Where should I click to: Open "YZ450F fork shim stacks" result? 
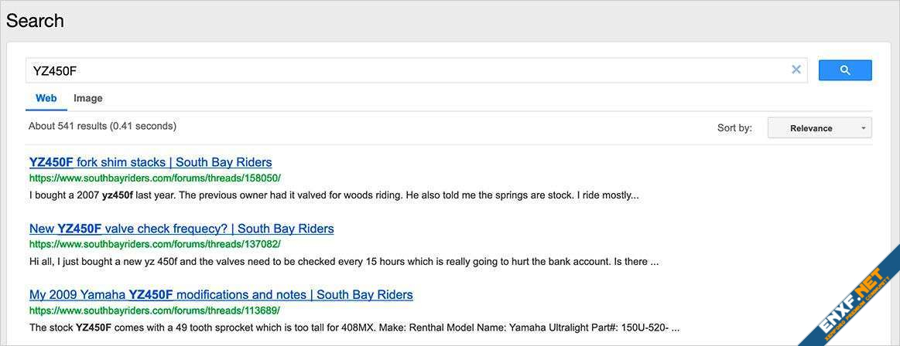[150, 162]
